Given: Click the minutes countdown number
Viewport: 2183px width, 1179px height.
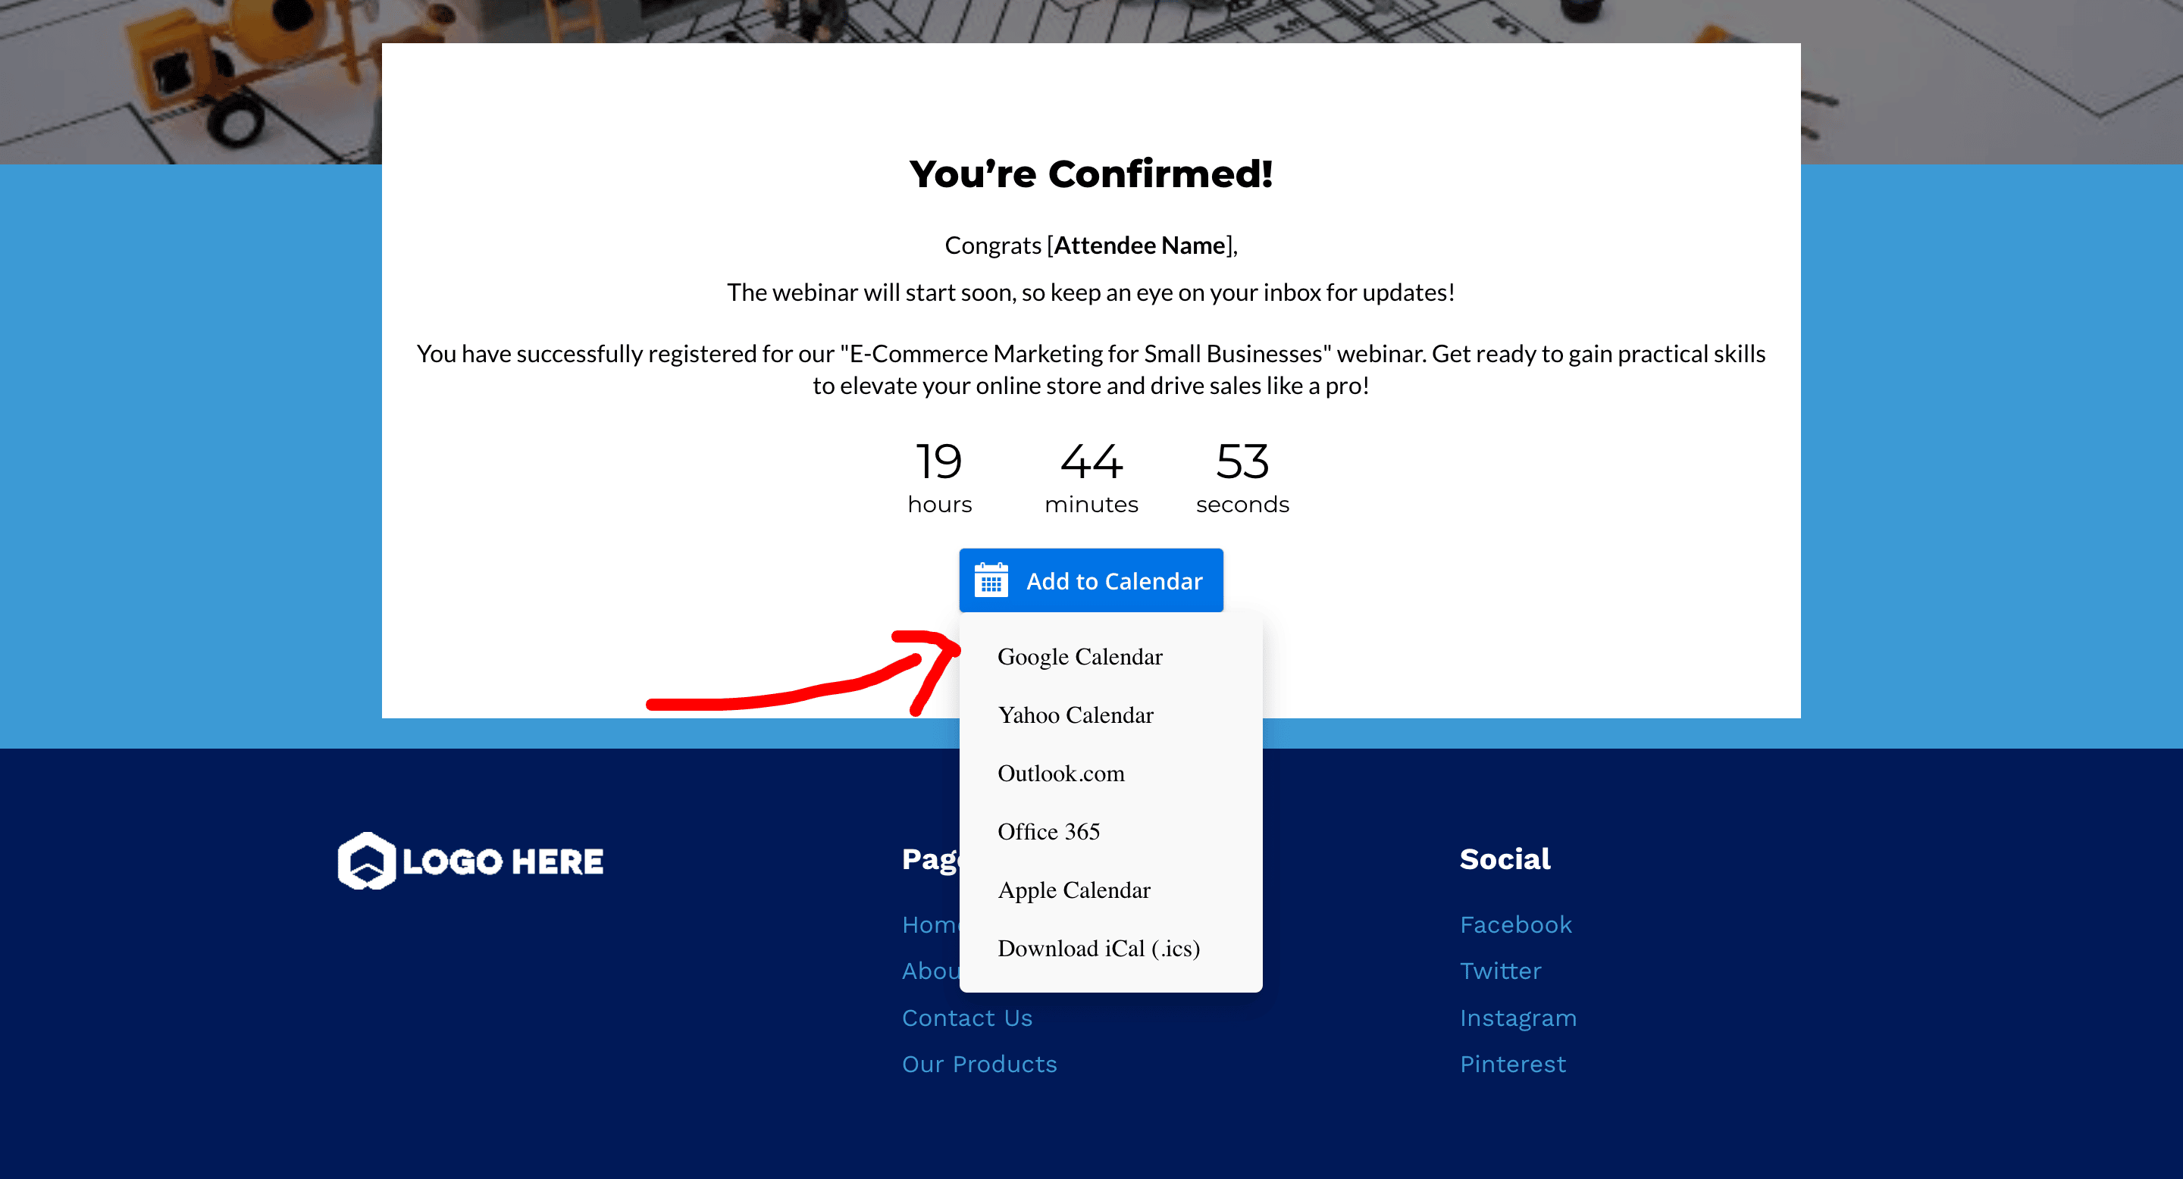Looking at the screenshot, I should pos(1091,461).
